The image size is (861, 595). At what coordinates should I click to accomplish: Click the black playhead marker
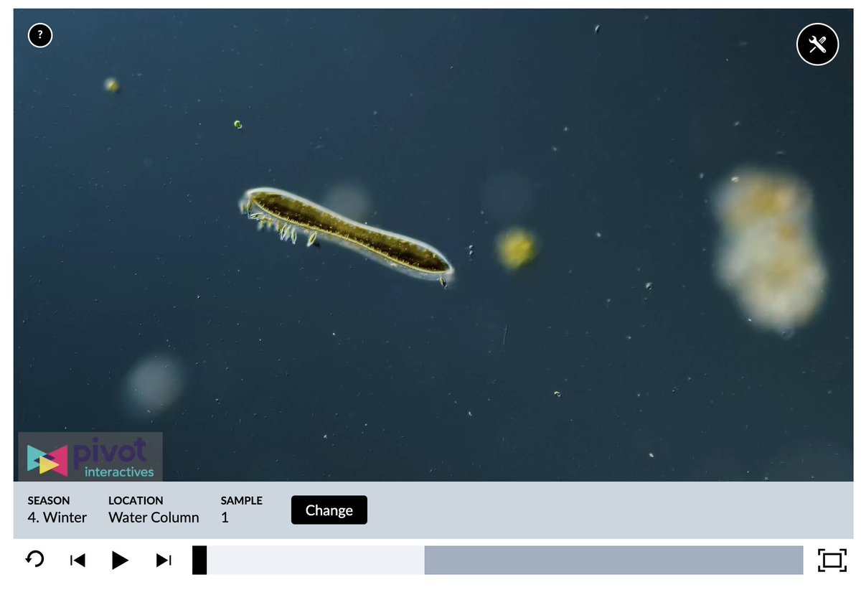point(199,560)
